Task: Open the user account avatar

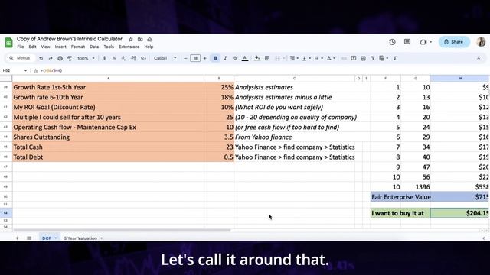Action: click(x=482, y=42)
